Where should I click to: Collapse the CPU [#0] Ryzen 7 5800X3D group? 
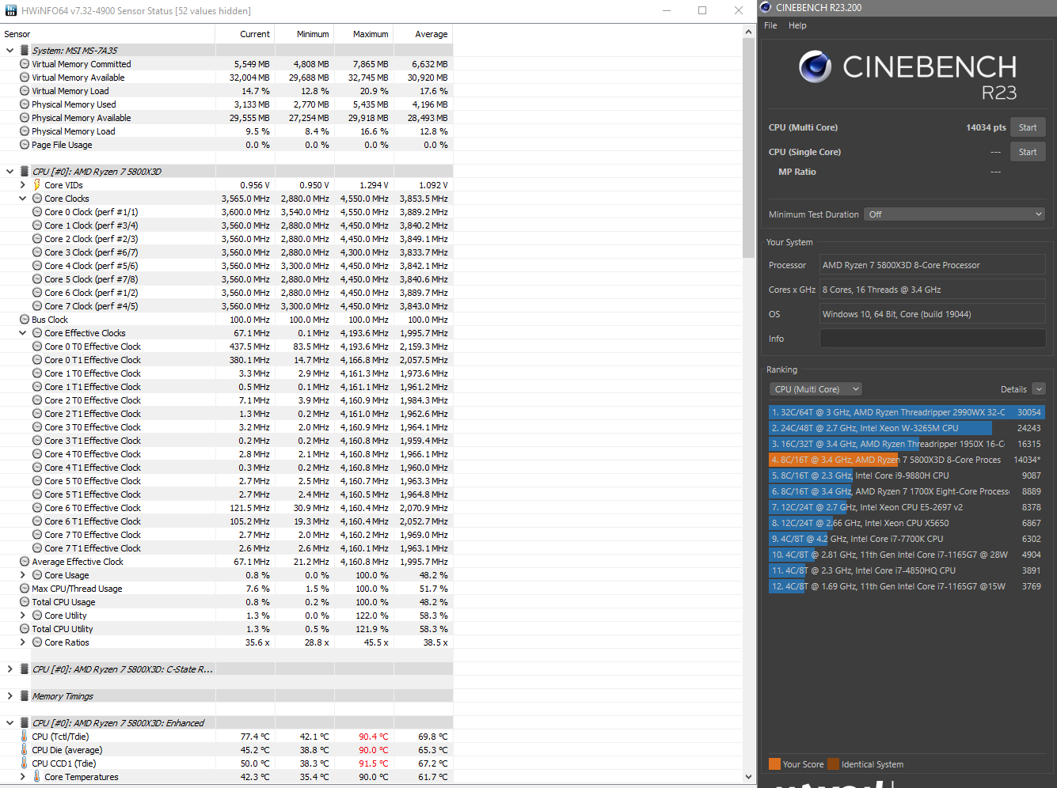10,172
